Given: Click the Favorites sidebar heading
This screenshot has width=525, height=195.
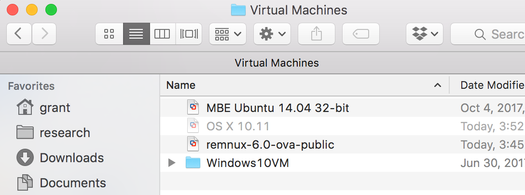Looking at the screenshot, I should point(31,86).
